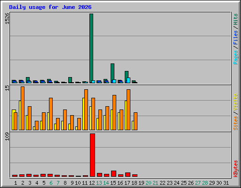Select the tall red KBytes bar for day 12
This screenshot has width=241, height=188.
[x=92, y=155]
